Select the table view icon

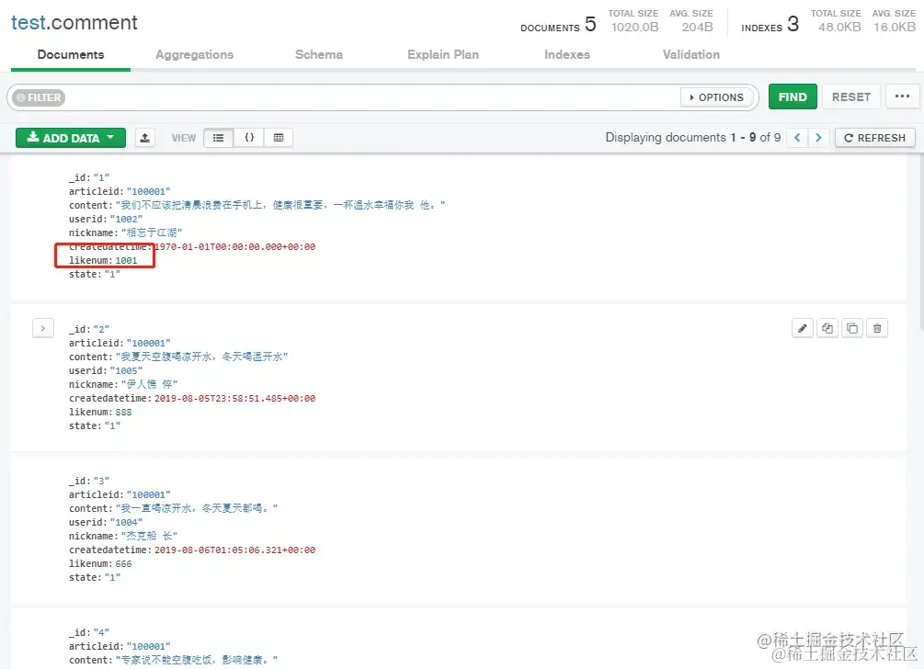point(279,138)
